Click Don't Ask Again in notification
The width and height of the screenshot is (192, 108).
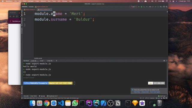click(155, 92)
